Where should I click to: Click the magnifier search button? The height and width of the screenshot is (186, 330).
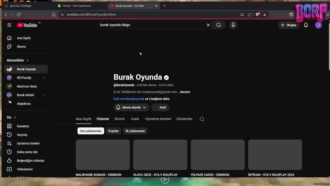tap(219, 25)
